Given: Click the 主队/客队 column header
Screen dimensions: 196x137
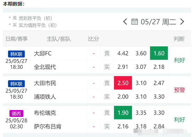Looking at the screenshot, I should pos(59,39).
